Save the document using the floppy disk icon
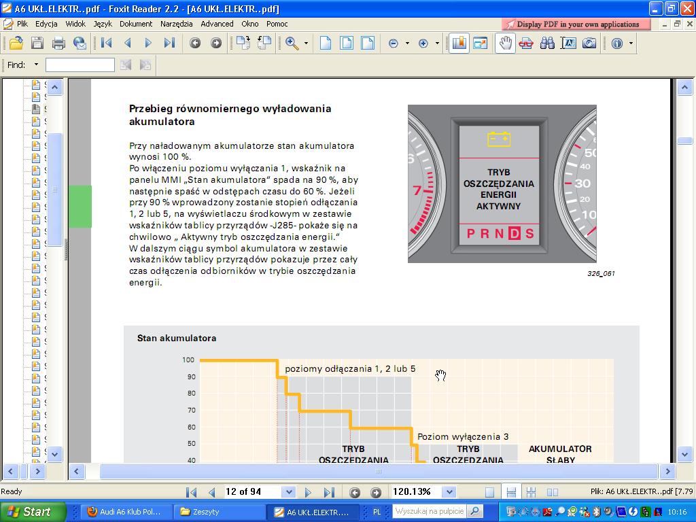The width and height of the screenshot is (696, 522). click(37, 43)
